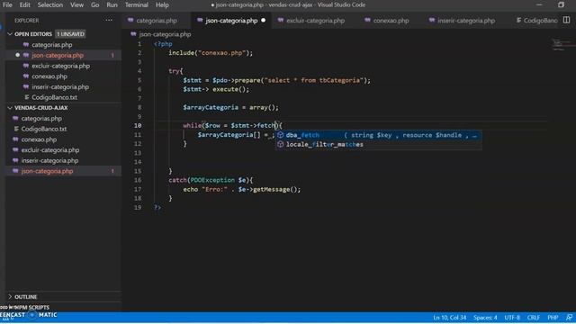Click the 1 UNSAVED badge
This screenshot has height=324, width=576.
70,34
